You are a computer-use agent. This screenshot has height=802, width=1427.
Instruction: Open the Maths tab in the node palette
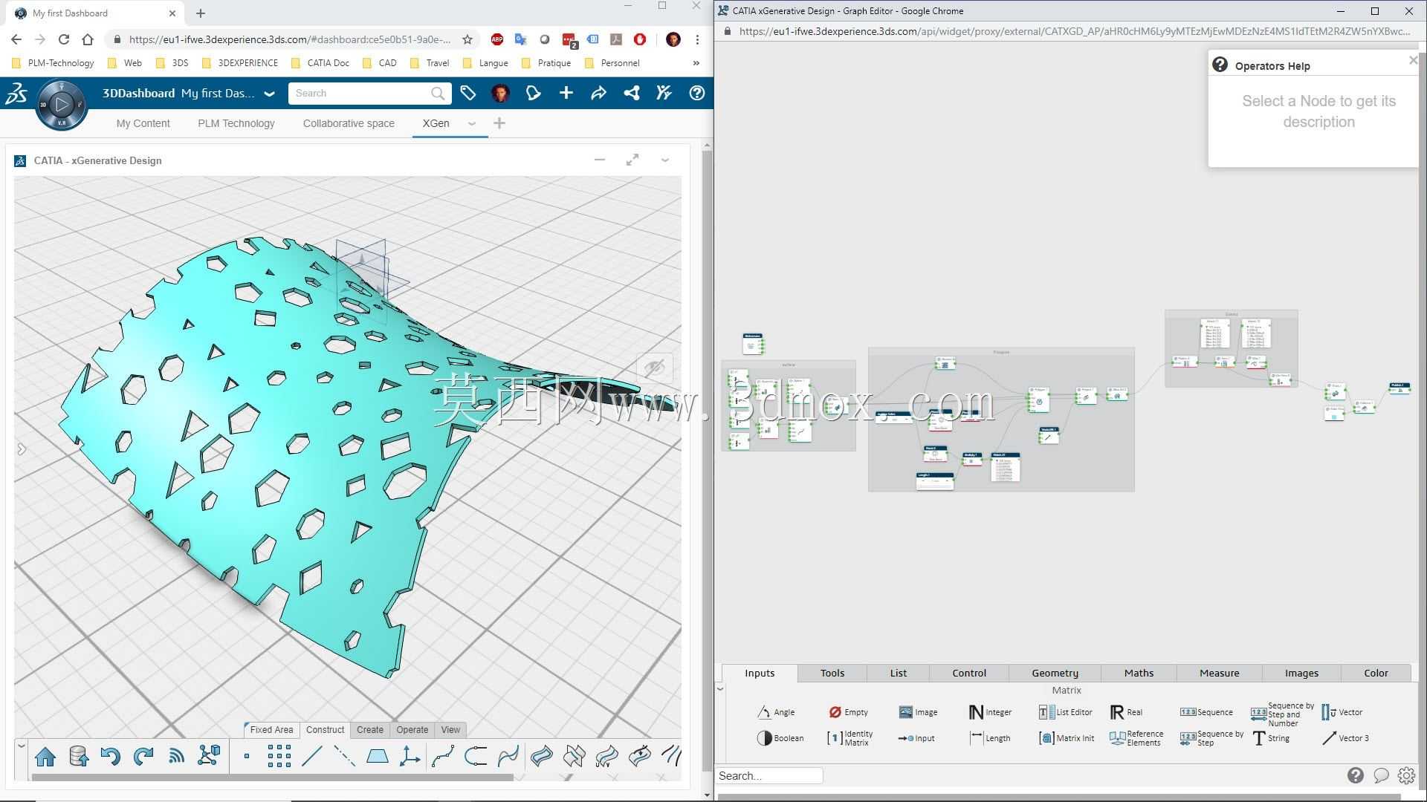point(1139,673)
